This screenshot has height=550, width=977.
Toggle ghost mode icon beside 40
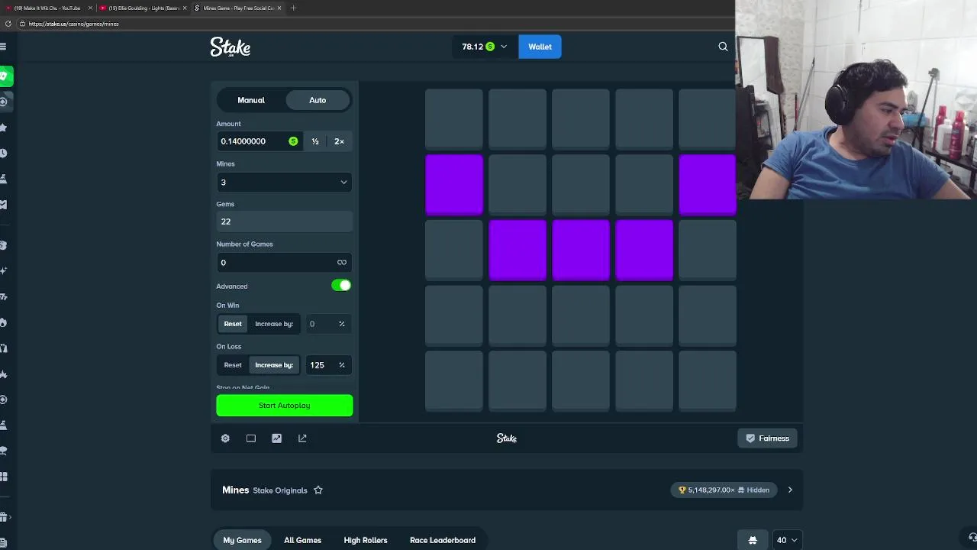click(753, 540)
